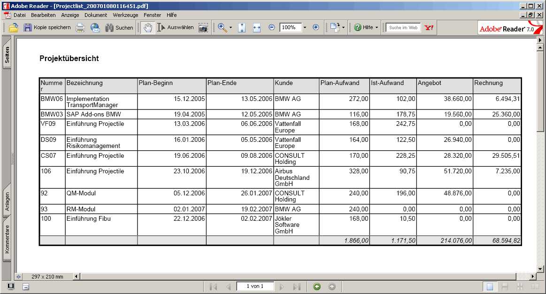Viewport: 546px width, 294px height.
Task: Activate the Auswählen text select tool
Action: tap(176, 28)
